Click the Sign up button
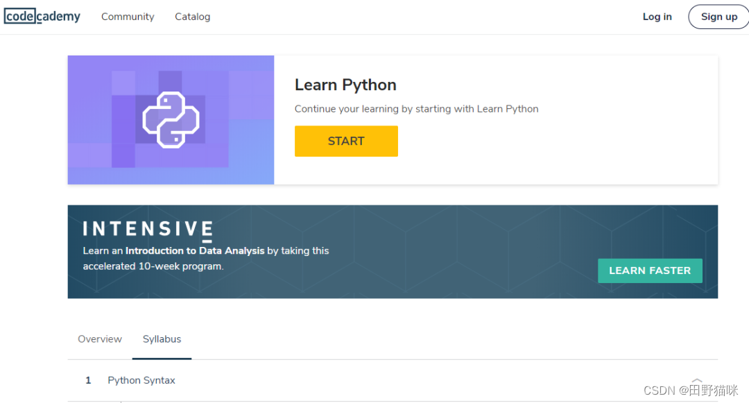 coord(718,17)
